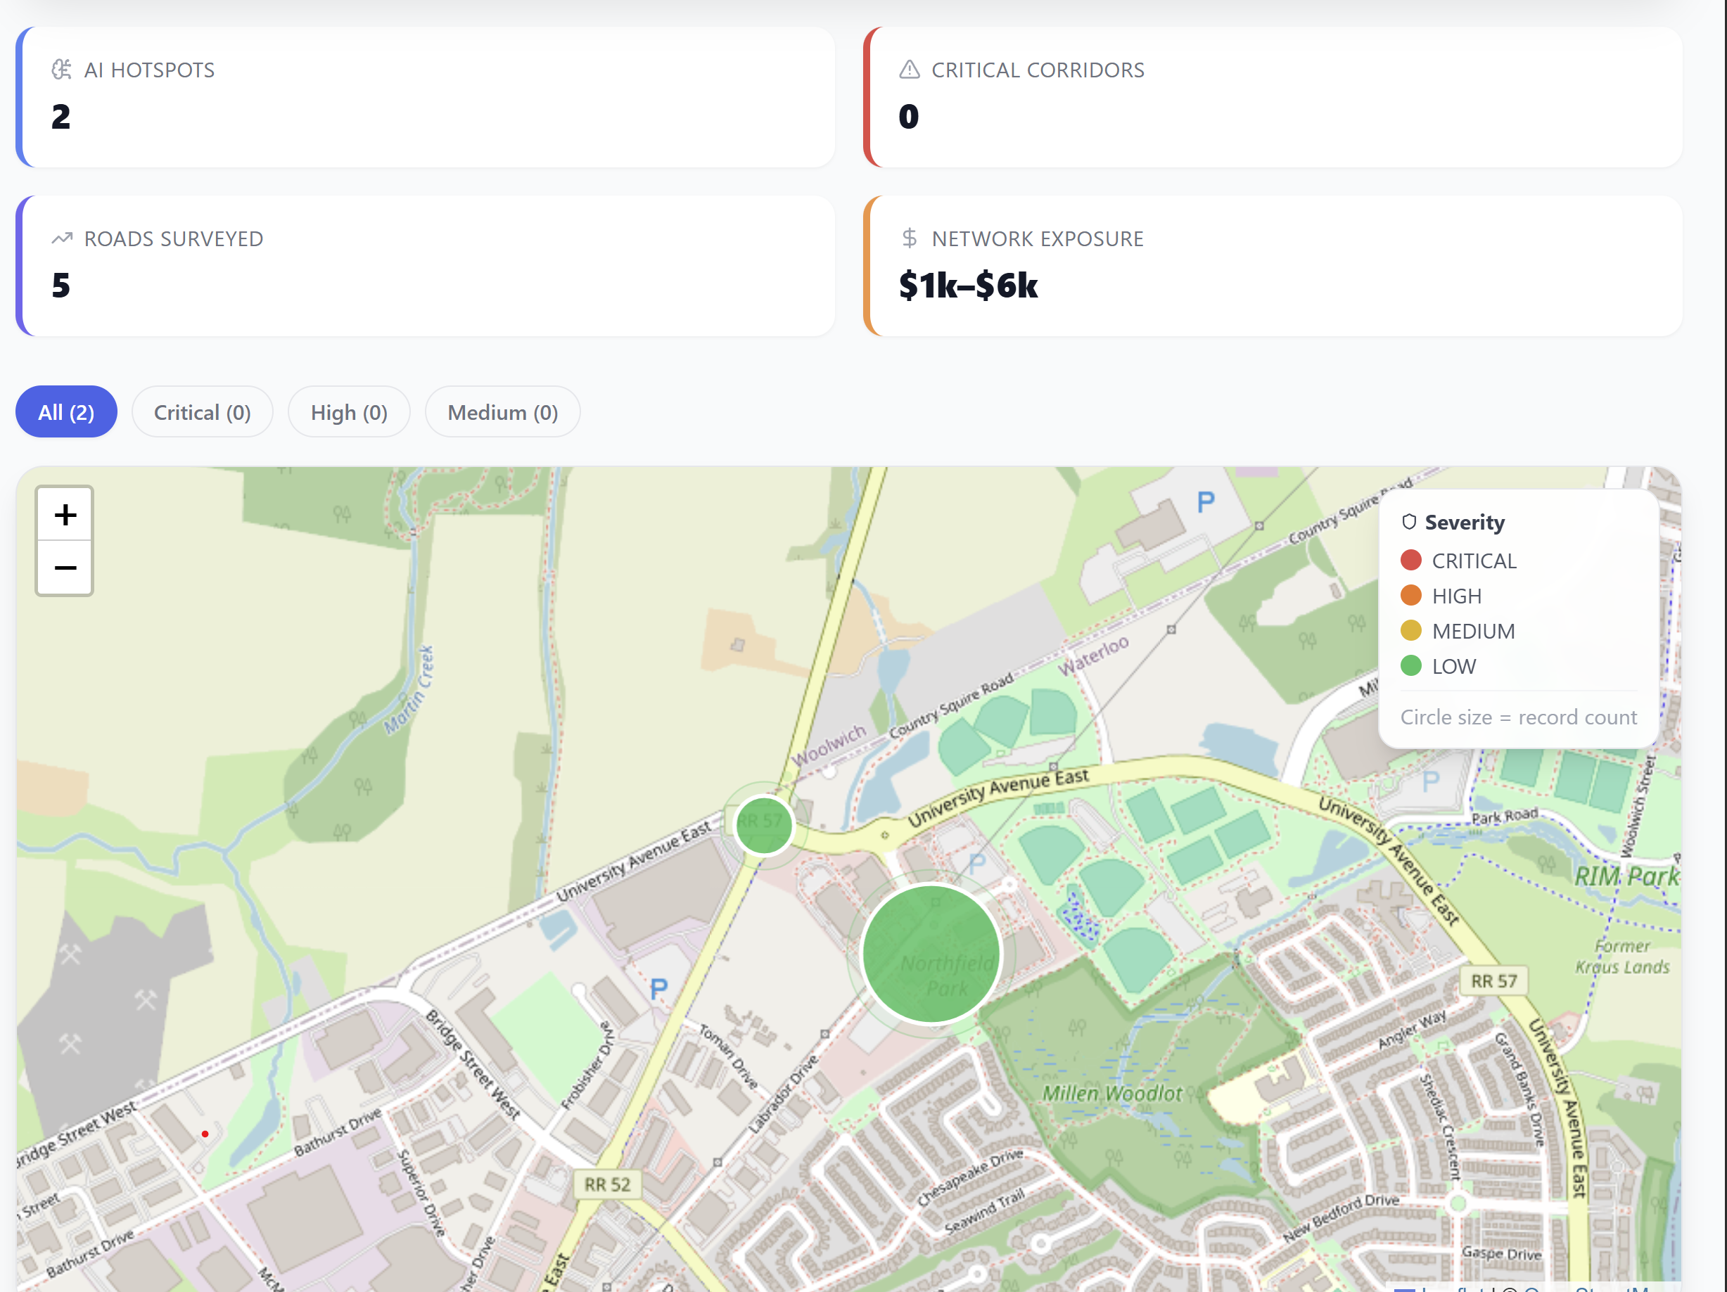
Task: Select the All (2) filter pill
Action: [x=66, y=412]
